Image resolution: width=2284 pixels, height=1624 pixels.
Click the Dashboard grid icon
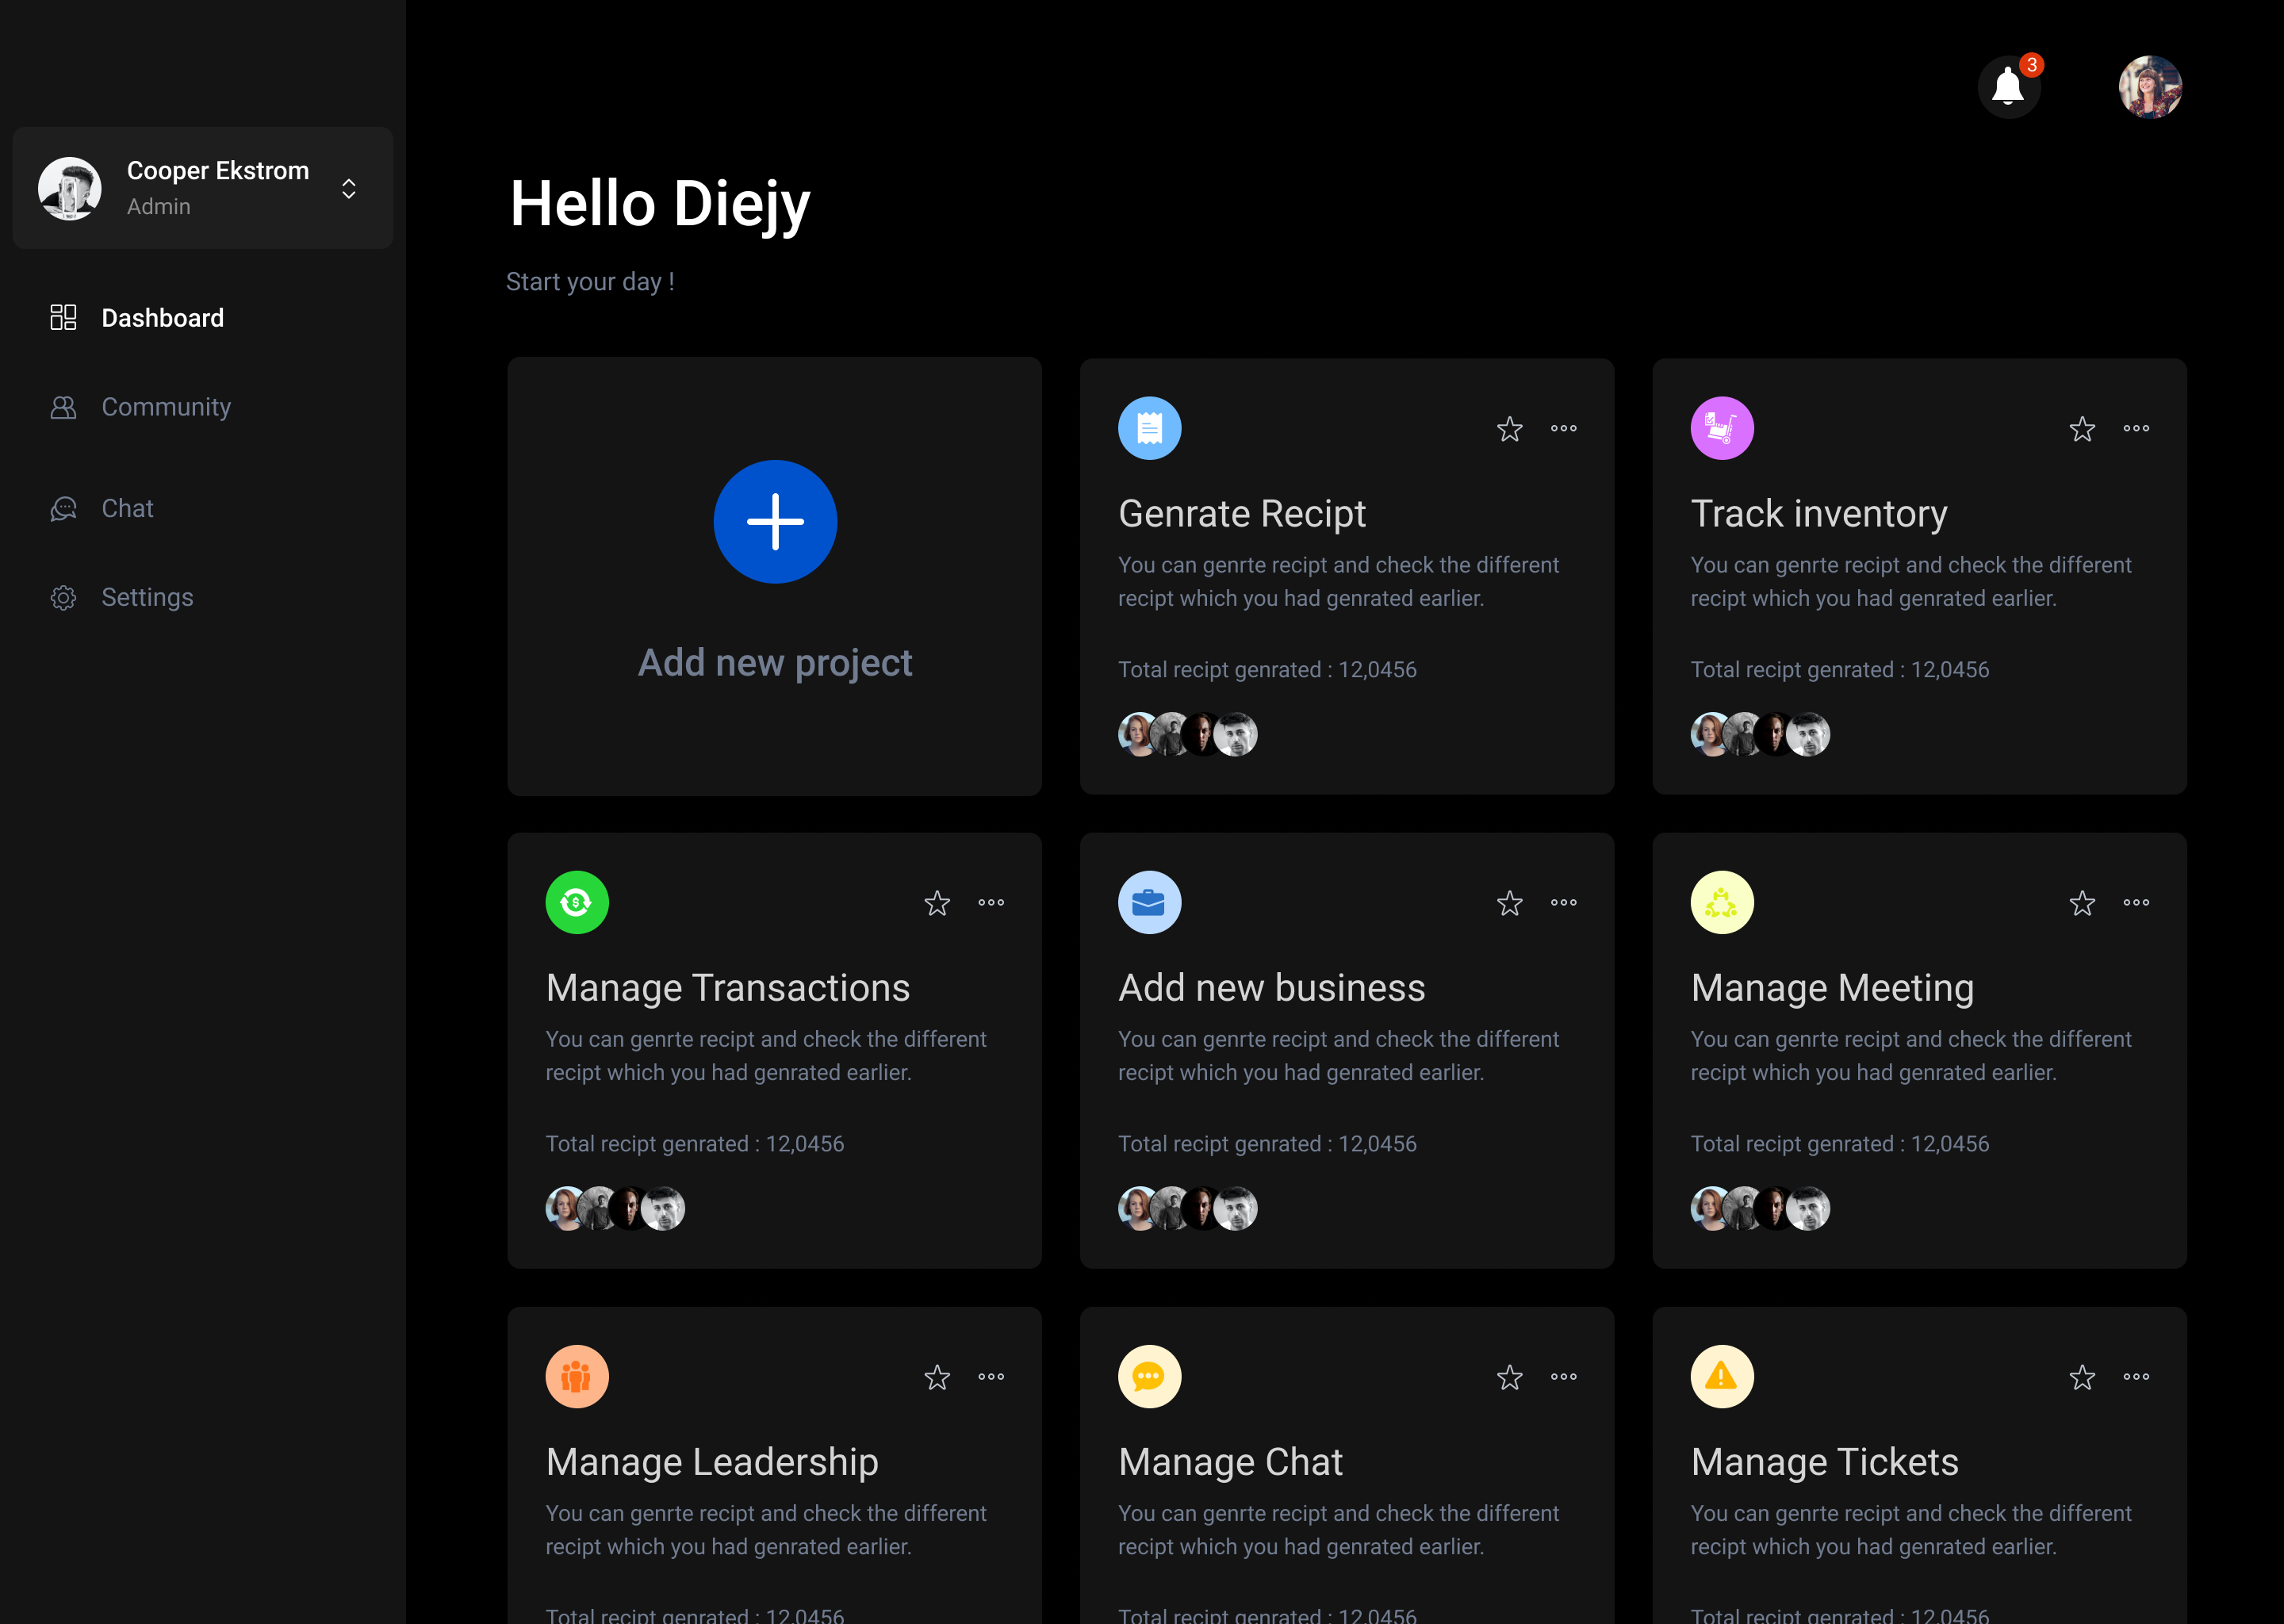(x=63, y=318)
